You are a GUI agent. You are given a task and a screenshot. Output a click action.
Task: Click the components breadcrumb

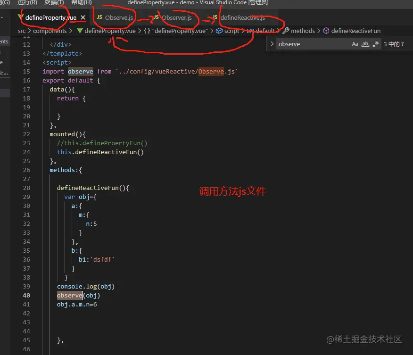50,31
